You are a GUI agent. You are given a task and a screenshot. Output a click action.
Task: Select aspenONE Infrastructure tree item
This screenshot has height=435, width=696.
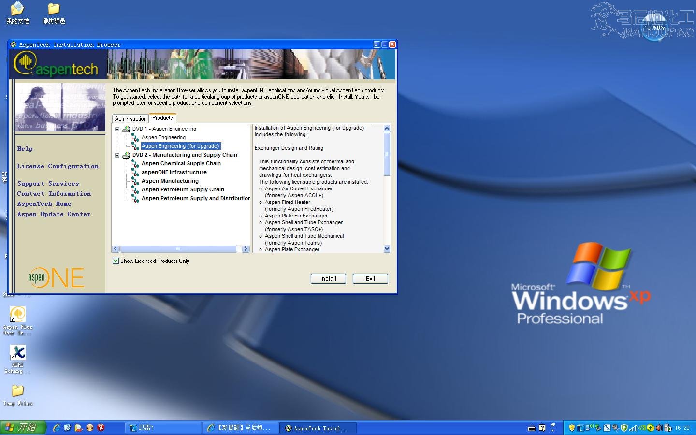click(x=174, y=173)
